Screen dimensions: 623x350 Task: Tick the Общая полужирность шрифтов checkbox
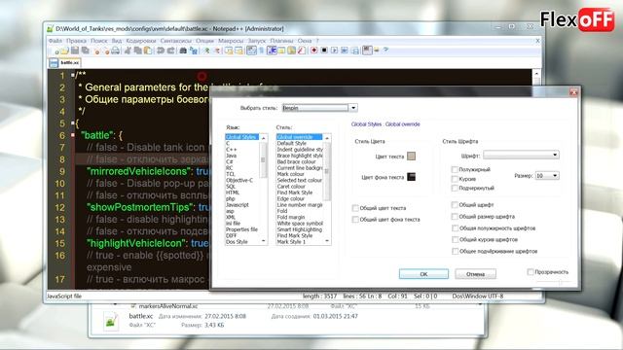(x=455, y=228)
